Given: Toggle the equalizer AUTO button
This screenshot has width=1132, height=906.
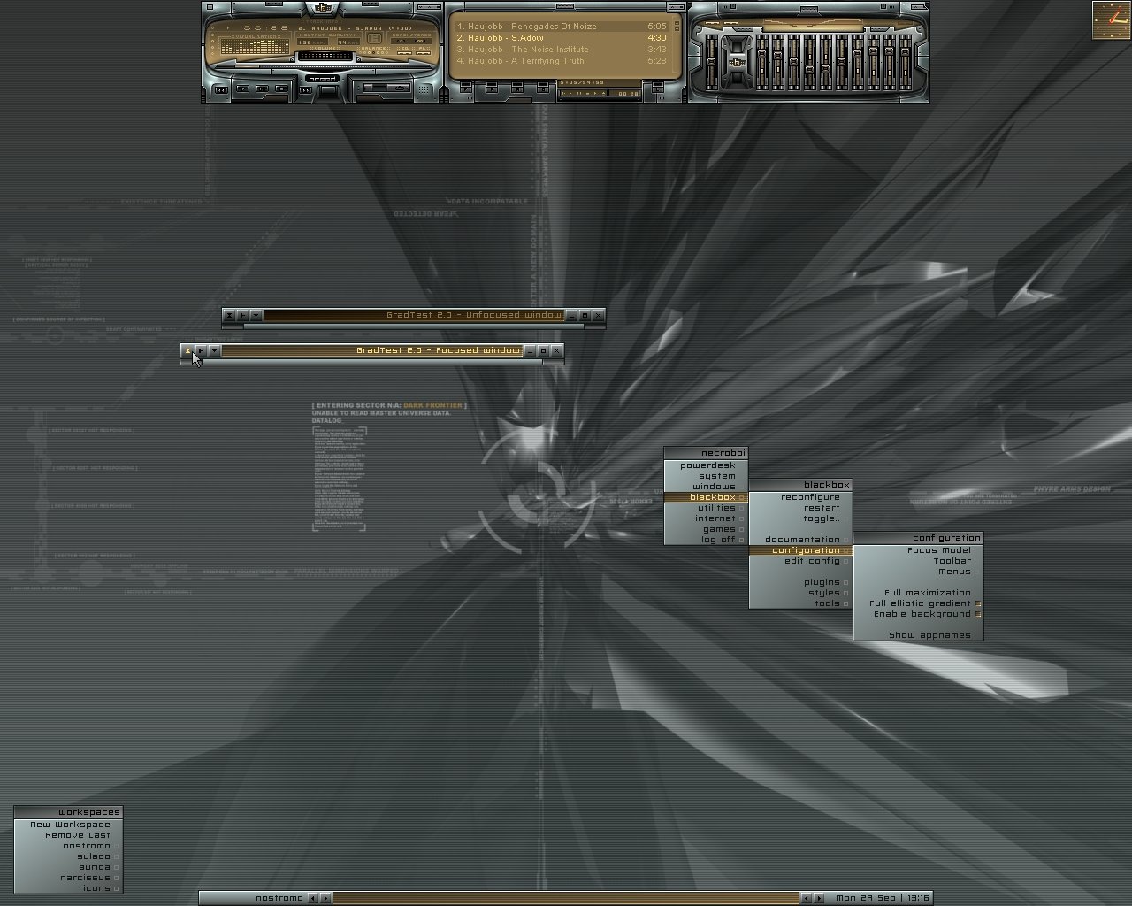Looking at the screenshot, I should 731,23.
